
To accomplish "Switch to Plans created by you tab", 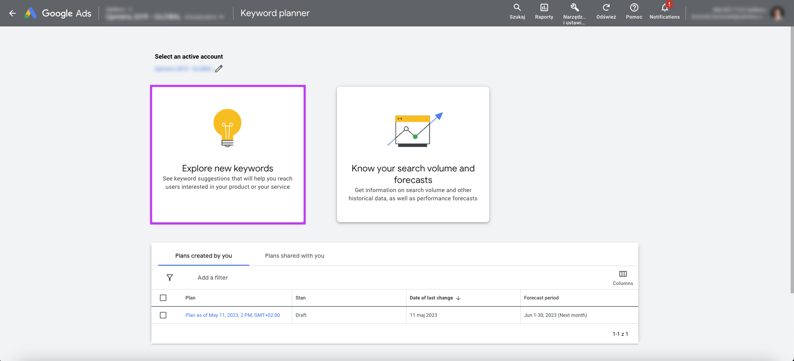I will tap(204, 256).
